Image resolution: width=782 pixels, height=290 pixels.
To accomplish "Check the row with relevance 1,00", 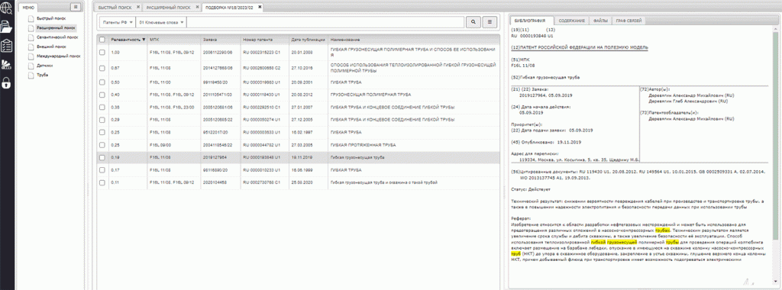I will (x=102, y=53).
